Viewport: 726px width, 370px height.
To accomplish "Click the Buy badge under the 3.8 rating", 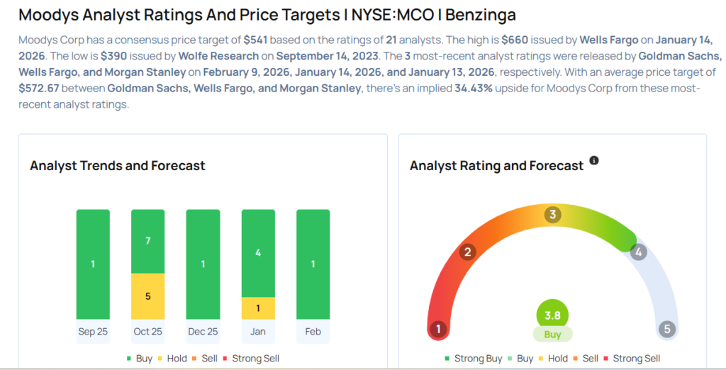I will pyautogui.click(x=552, y=335).
